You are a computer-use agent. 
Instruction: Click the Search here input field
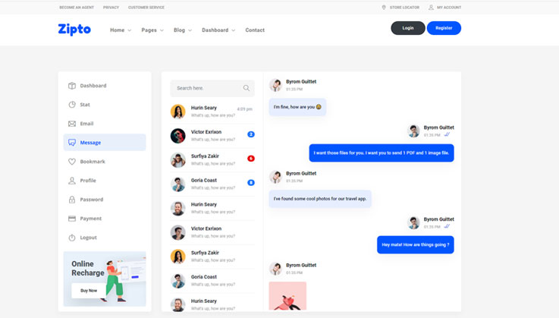point(206,88)
